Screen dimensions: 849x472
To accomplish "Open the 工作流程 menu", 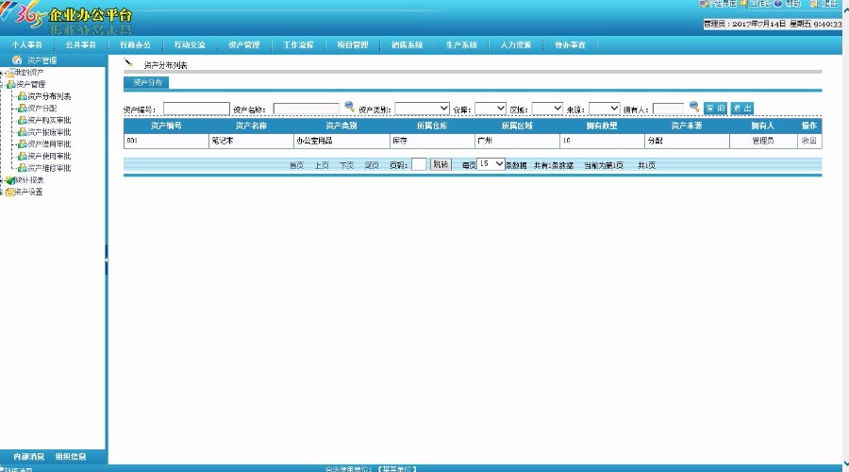I will pos(298,45).
